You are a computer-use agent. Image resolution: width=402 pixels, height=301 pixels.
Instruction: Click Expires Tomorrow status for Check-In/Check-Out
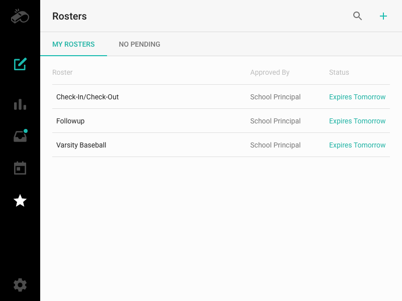coord(357,97)
